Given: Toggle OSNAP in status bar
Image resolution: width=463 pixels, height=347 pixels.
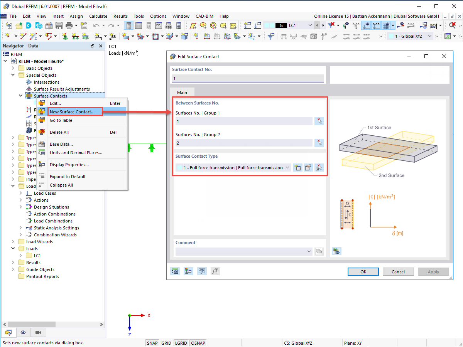Looking at the screenshot, I should point(198,343).
